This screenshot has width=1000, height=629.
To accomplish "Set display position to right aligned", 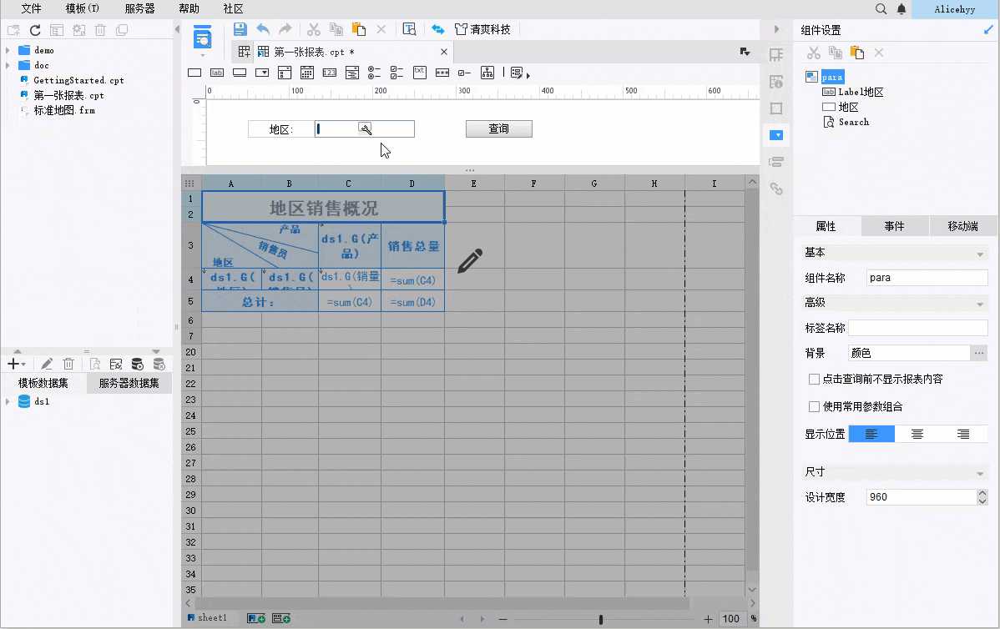I will click(963, 434).
